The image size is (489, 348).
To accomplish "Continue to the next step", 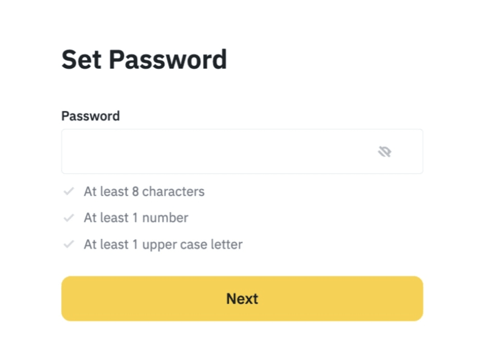I will (242, 299).
